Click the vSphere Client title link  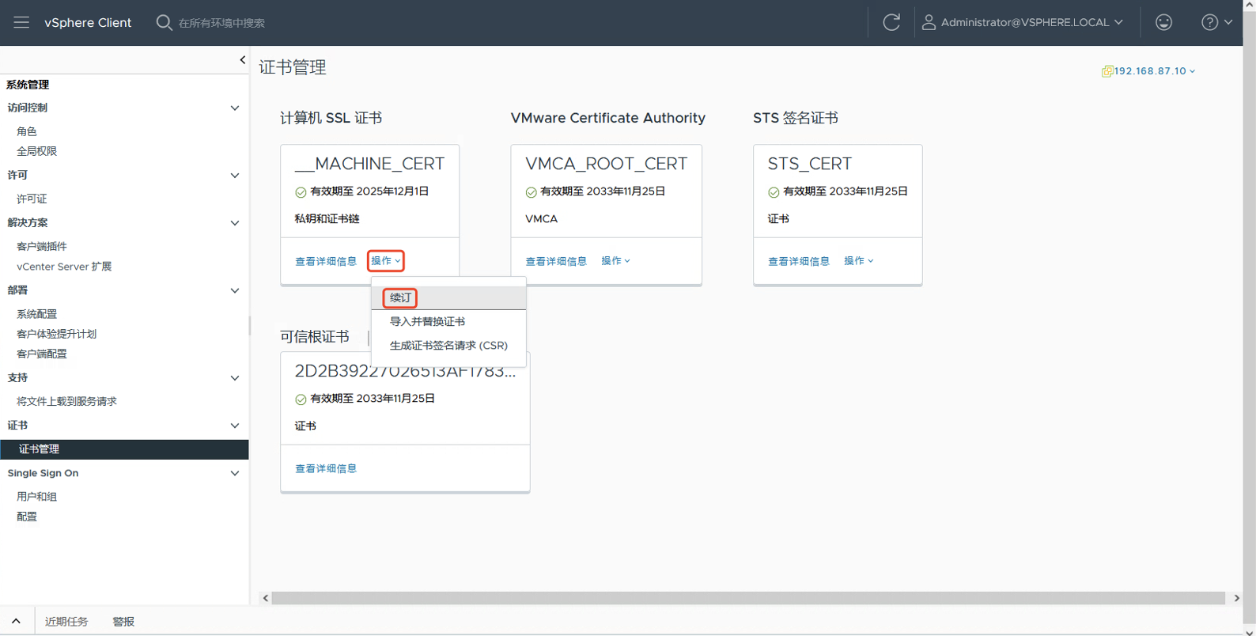pyautogui.click(x=88, y=22)
